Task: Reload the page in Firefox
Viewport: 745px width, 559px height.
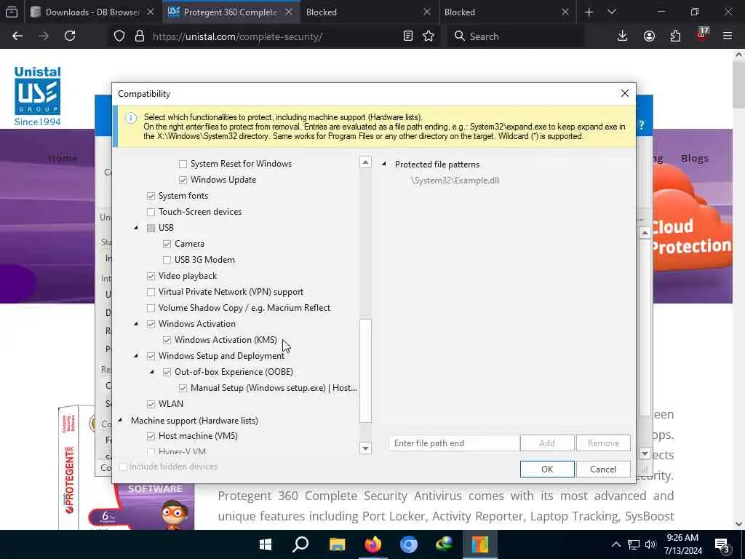Action: coord(70,36)
